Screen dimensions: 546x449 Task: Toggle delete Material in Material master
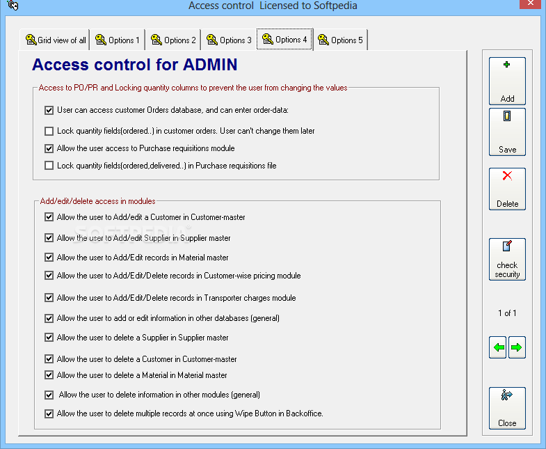click(49, 375)
